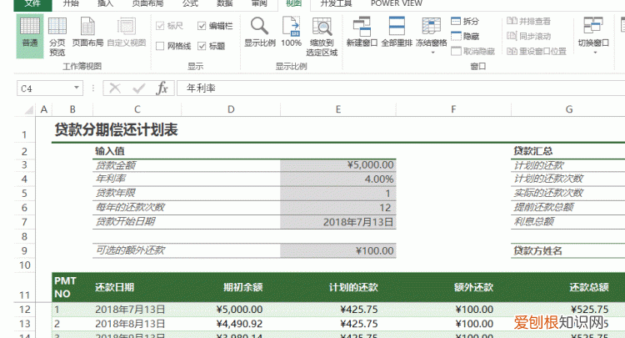
Task: Click Unhide window (取消隐藏)
Action: pos(472,51)
